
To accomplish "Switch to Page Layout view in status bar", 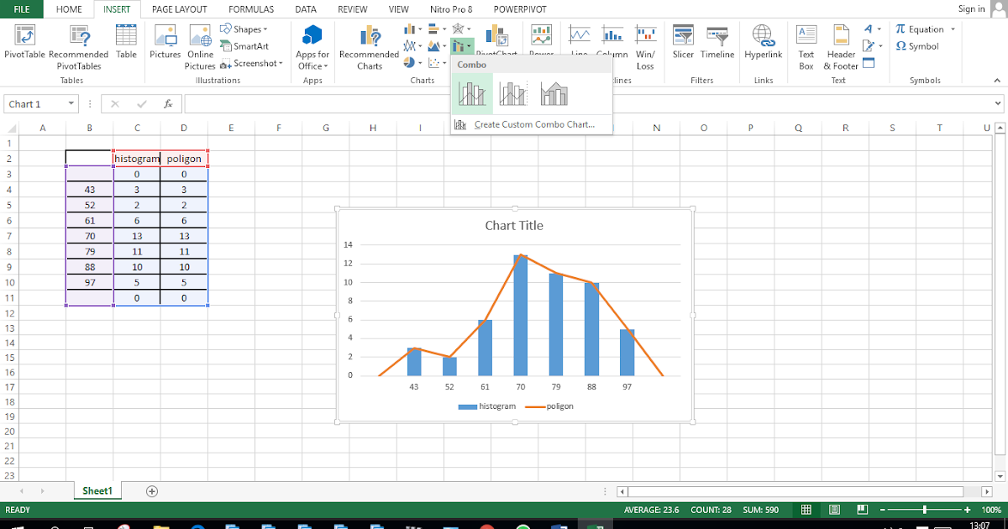I will click(835, 510).
